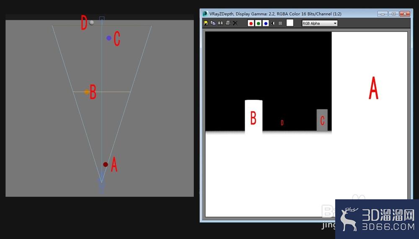Select the dark red sphere A in viewport
This screenshot has height=239, width=419.
106,164
